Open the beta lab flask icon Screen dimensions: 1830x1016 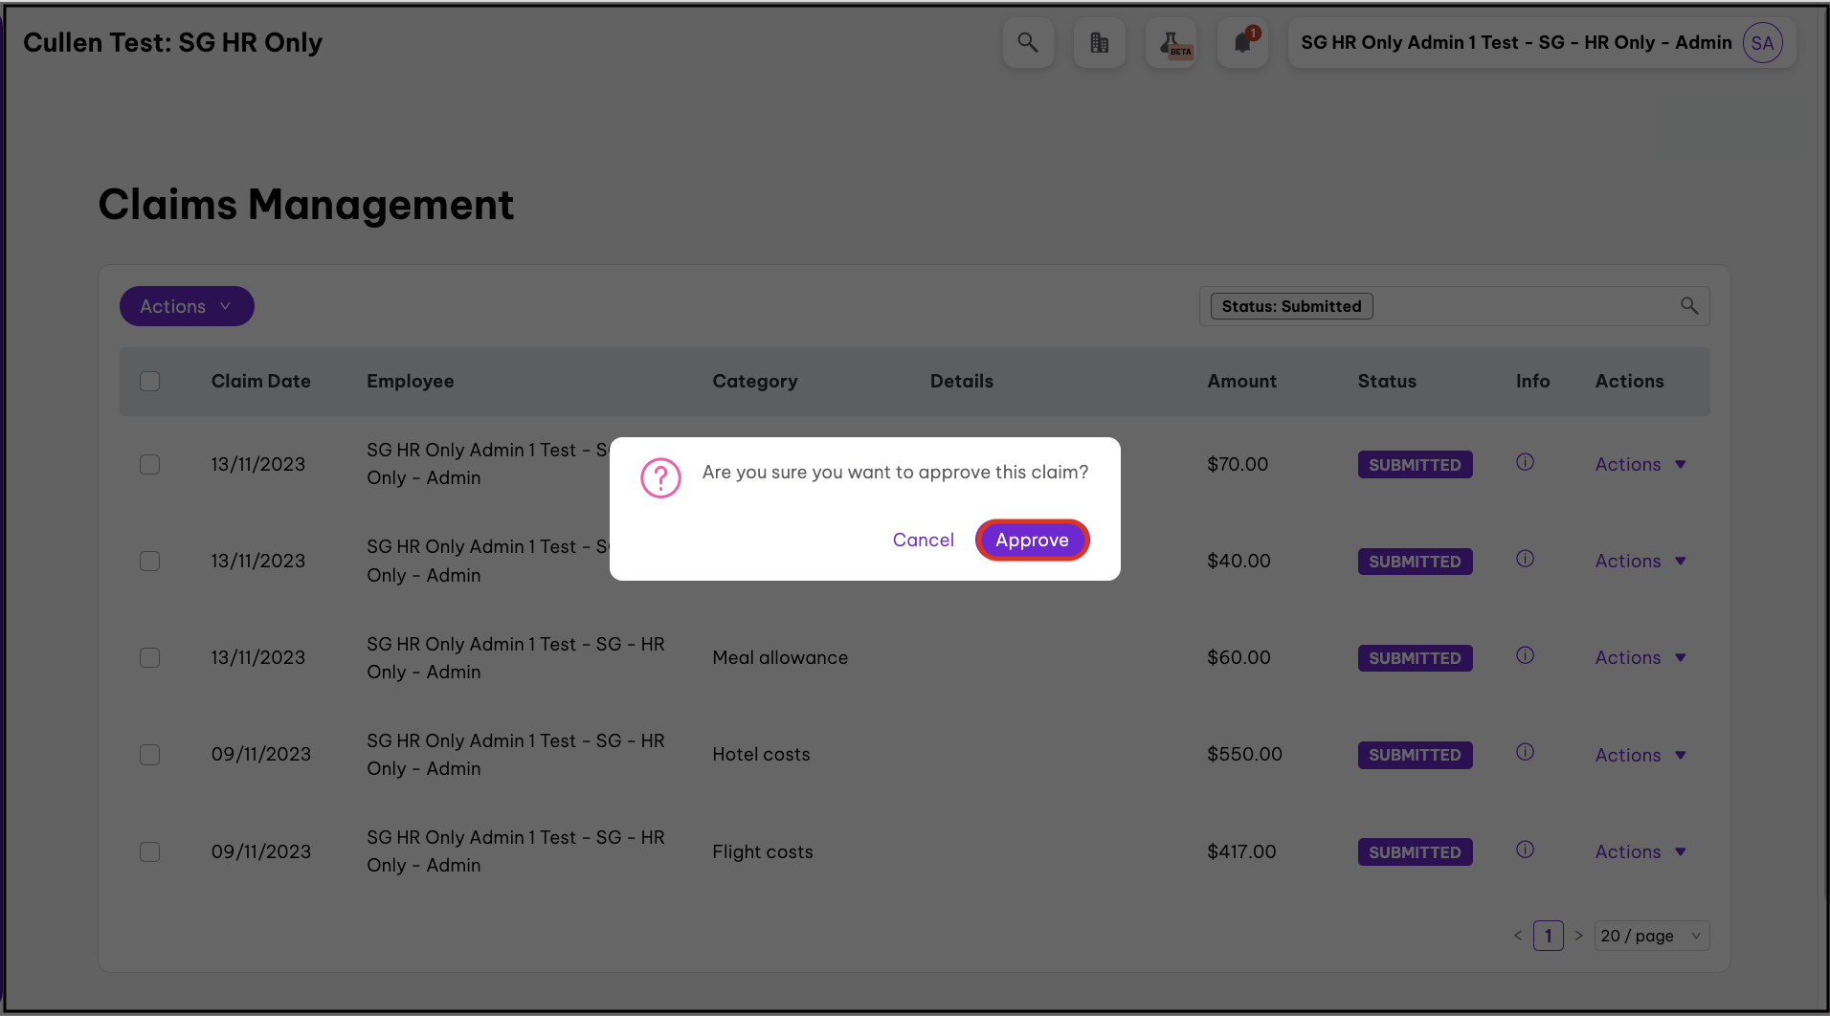(1171, 43)
